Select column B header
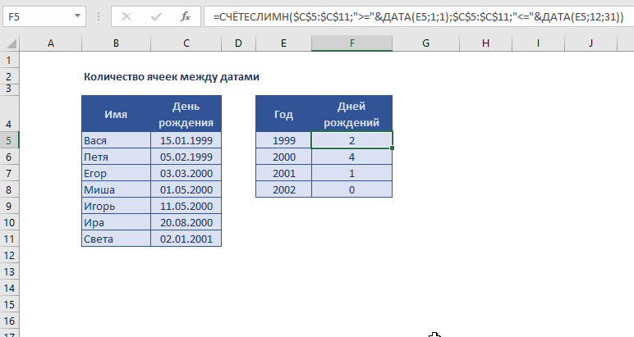634x337 pixels. point(116,43)
